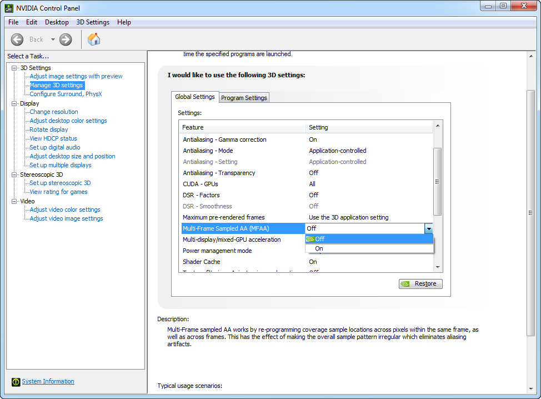The height and width of the screenshot is (399, 541).
Task: Select Maximum pre-rendered frames row
Action: pos(307,217)
